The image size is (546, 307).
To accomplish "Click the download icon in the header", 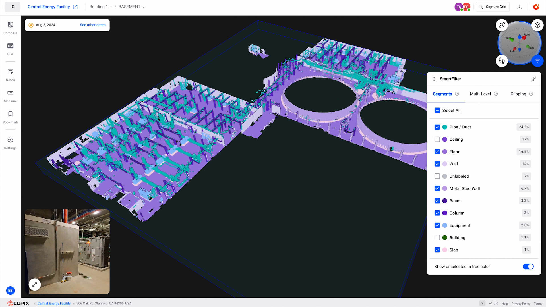I will [519, 7].
